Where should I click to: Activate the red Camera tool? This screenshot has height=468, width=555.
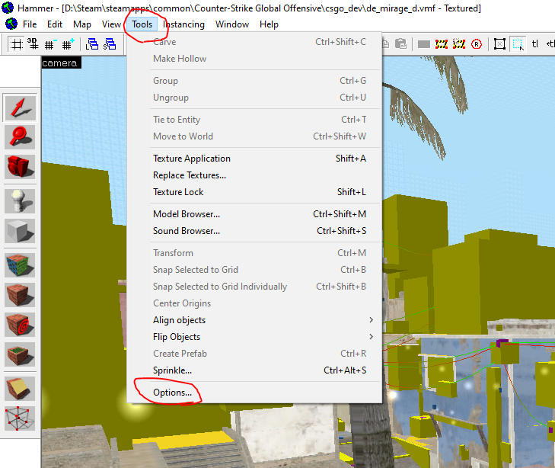pos(20,166)
